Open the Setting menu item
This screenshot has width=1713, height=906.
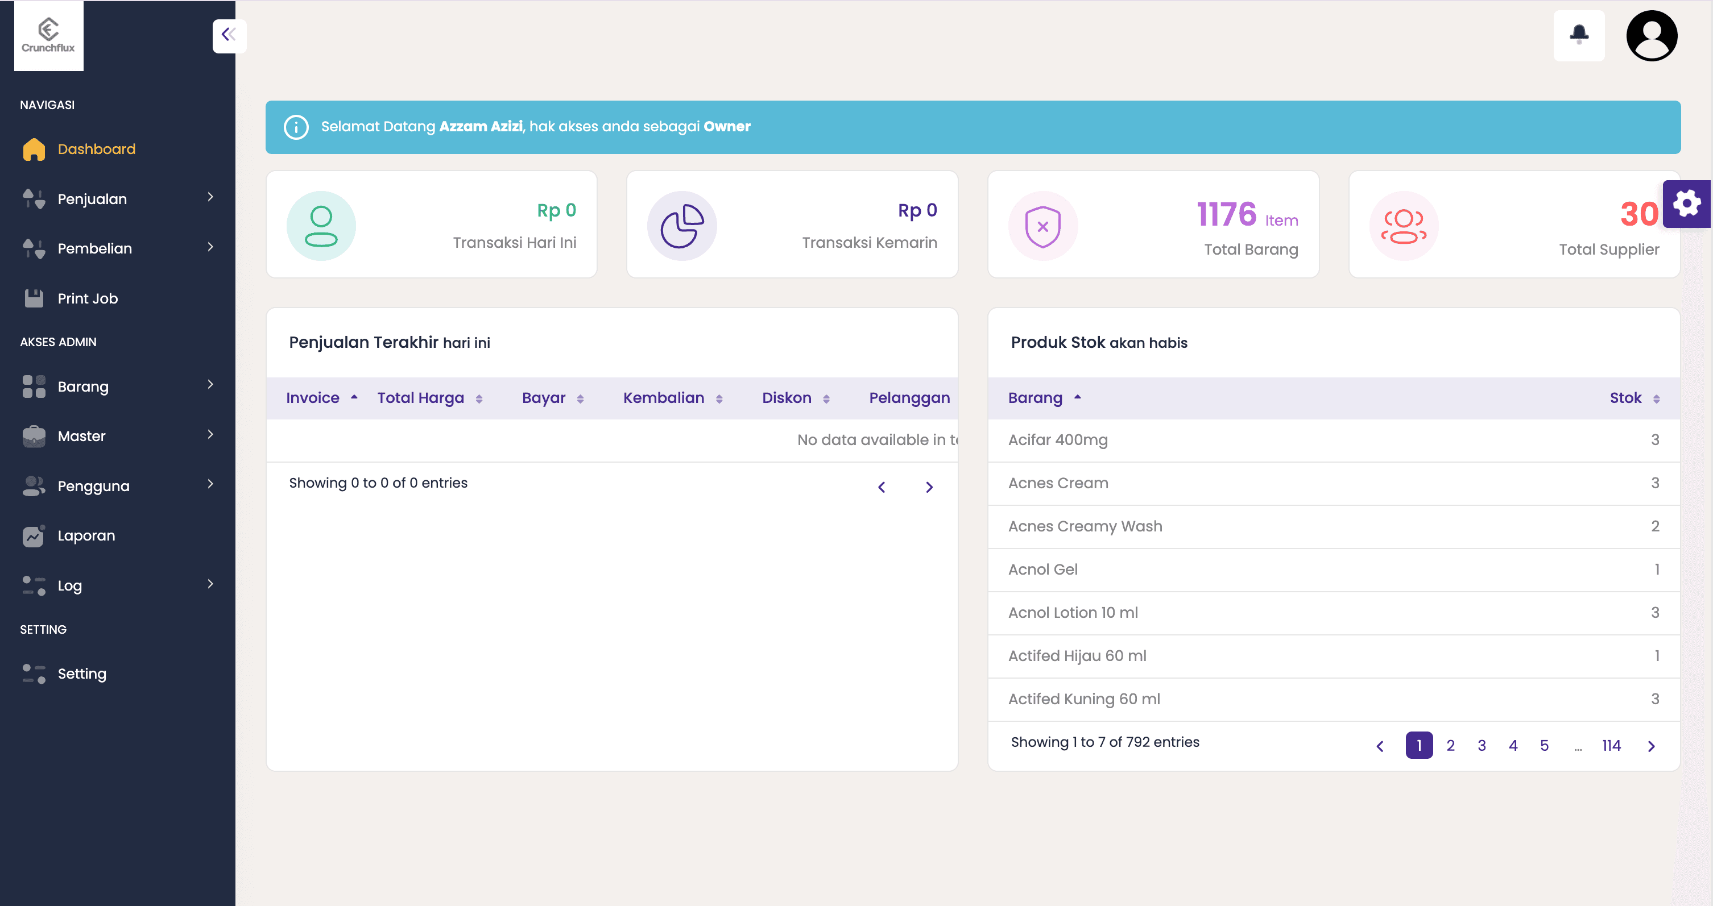pos(82,674)
